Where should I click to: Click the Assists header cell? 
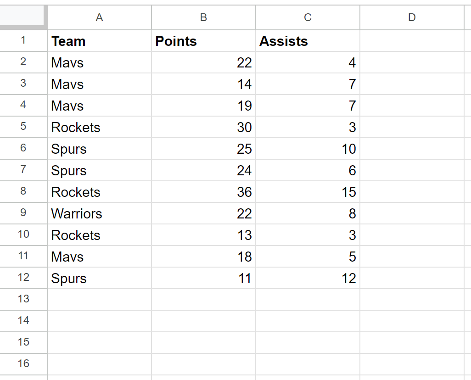coord(308,41)
